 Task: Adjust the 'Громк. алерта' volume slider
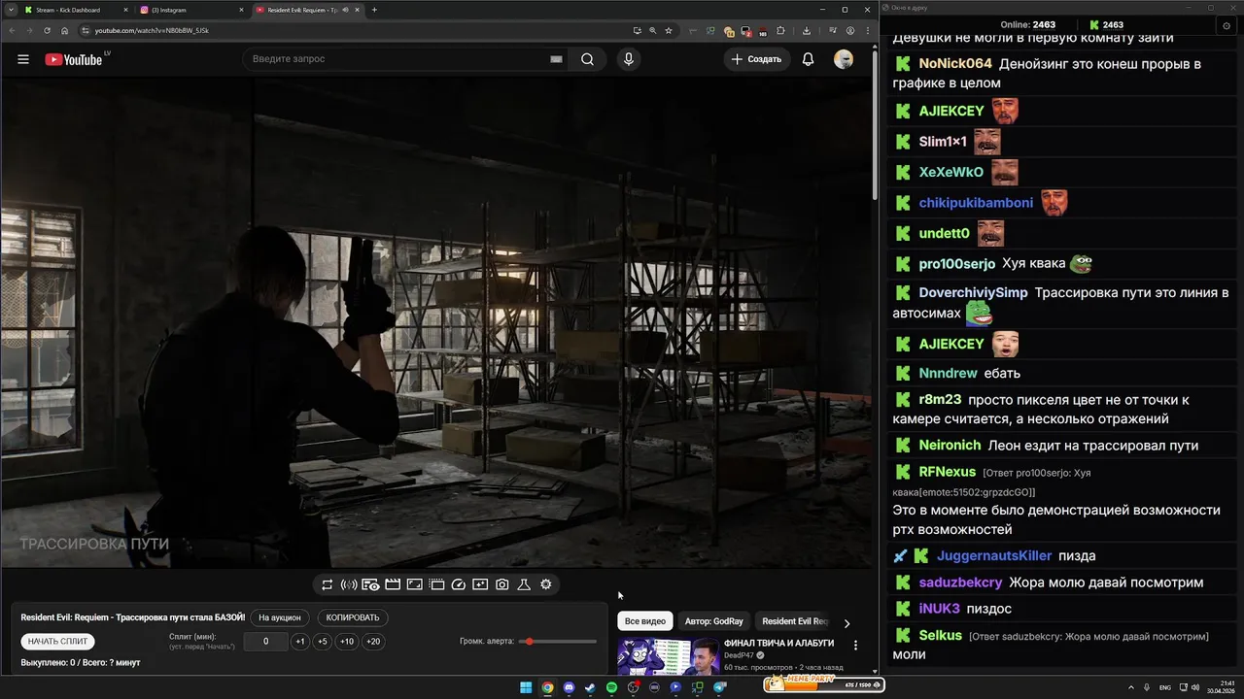559,642
